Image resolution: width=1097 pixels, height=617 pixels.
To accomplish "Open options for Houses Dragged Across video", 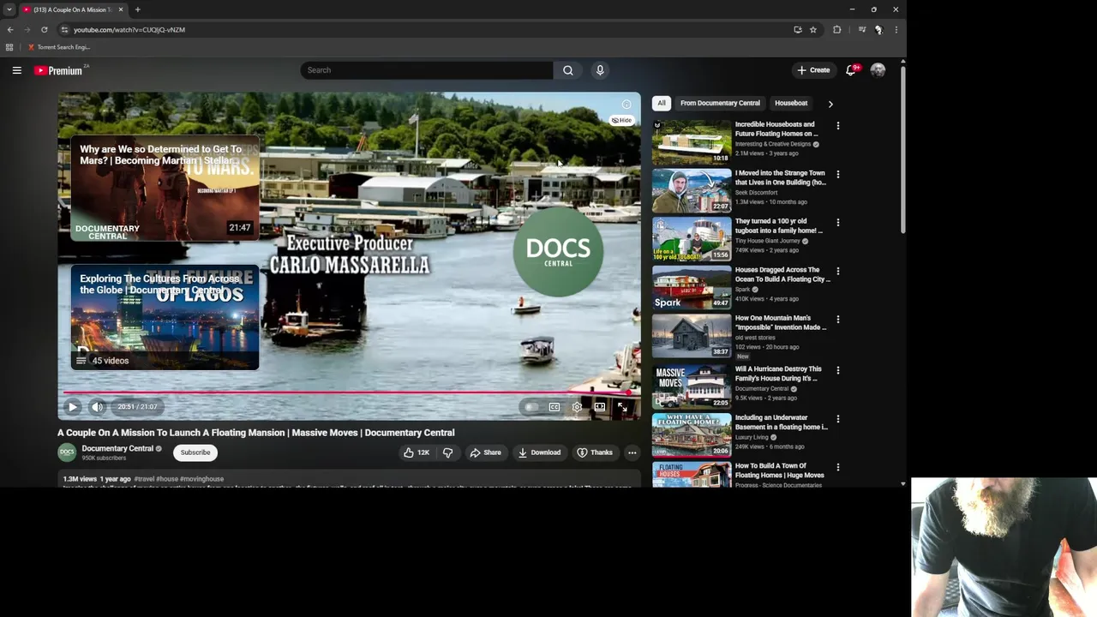I will [837, 271].
